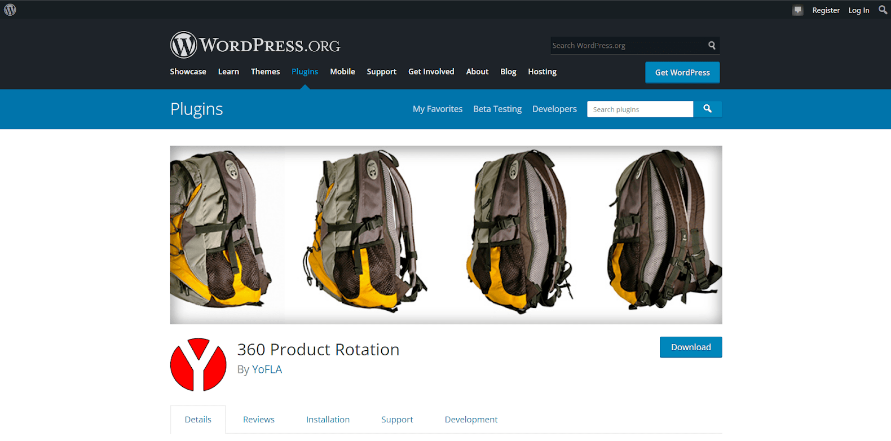Open My Favorites link
This screenshot has height=441, width=891.
tap(438, 109)
